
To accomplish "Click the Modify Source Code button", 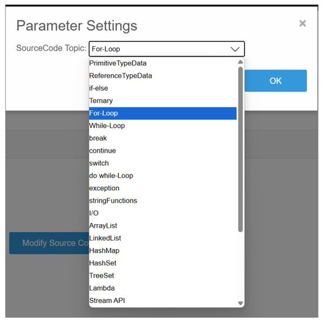I will click(x=49, y=243).
